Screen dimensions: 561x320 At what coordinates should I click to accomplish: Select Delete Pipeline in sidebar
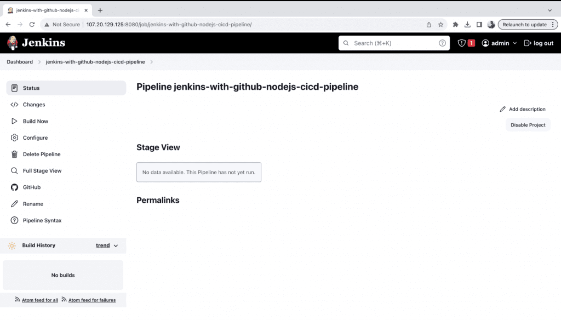(x=66, y=155)
